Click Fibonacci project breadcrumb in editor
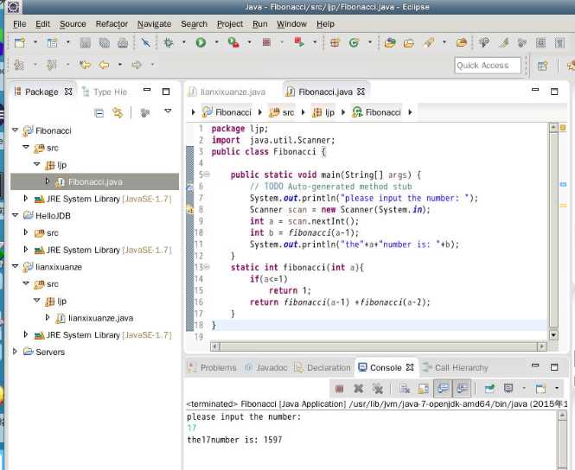The image size is (575, 470). (227, 112)
